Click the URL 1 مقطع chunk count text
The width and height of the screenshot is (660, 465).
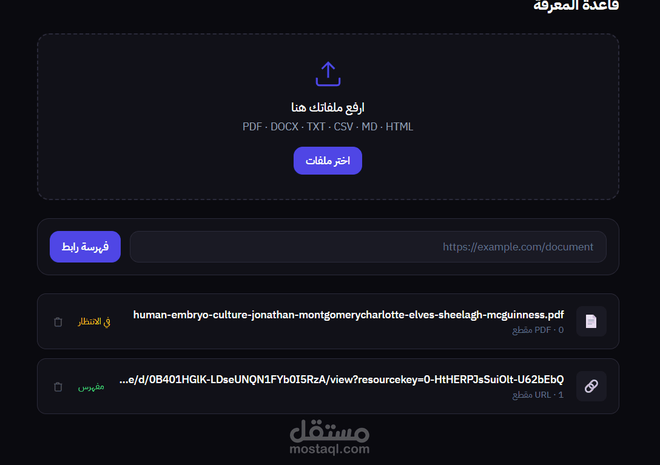[x=538, y=395]
